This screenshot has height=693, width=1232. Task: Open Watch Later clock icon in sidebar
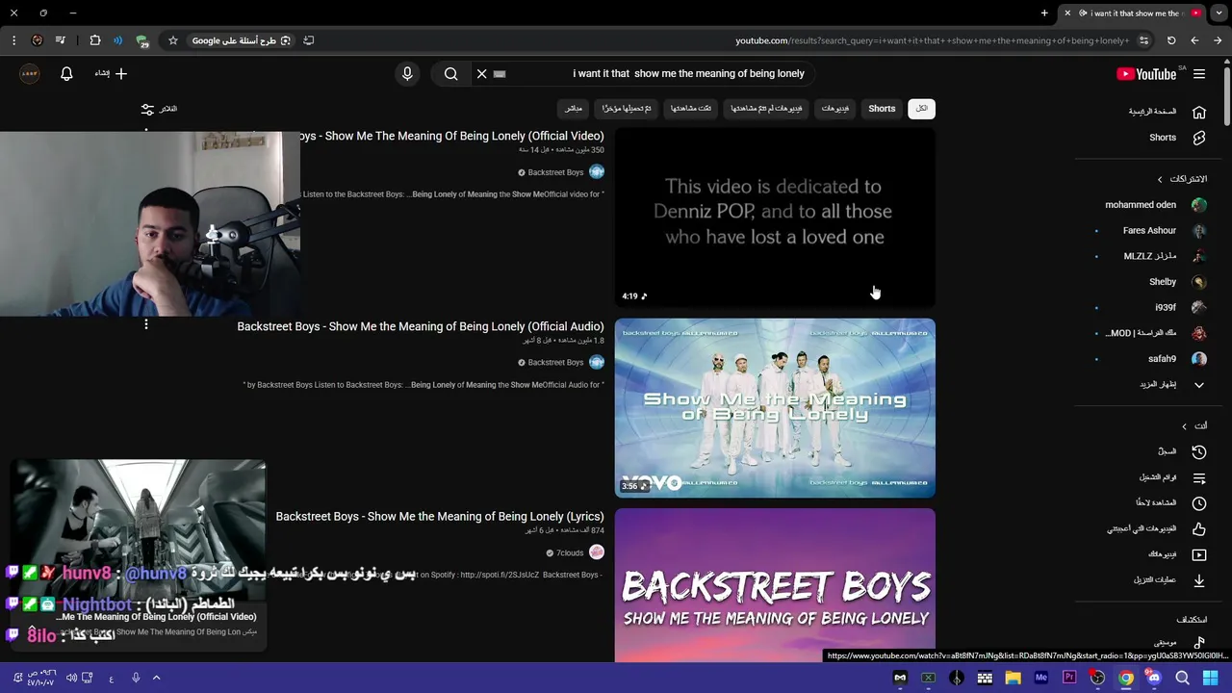[x=1199, y=503]
